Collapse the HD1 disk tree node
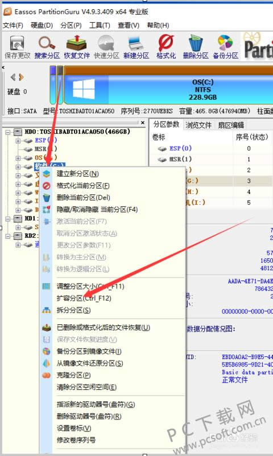This screenshot has height=456, width=273. click(8, 218)
